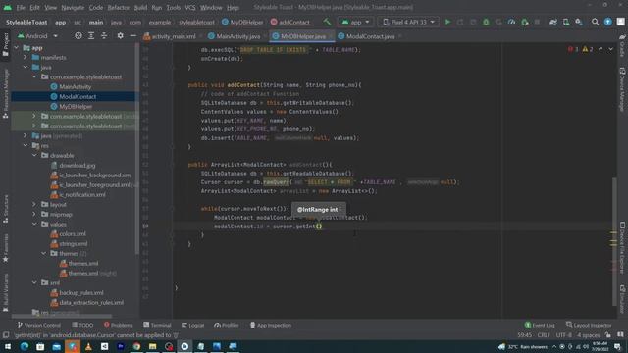Click the yellow warning count indicator
This screenshot has height=353, width=628.
point(588,49)
